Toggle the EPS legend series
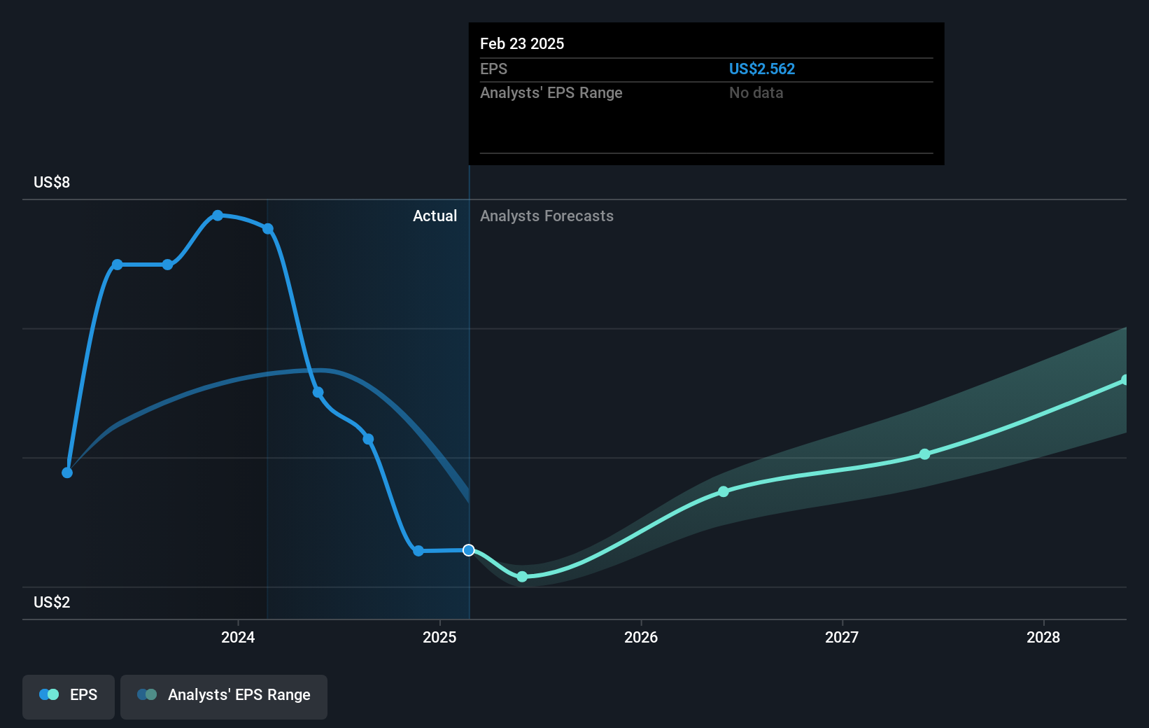This screenshot has width=1149, height=728. click(69, 696)
